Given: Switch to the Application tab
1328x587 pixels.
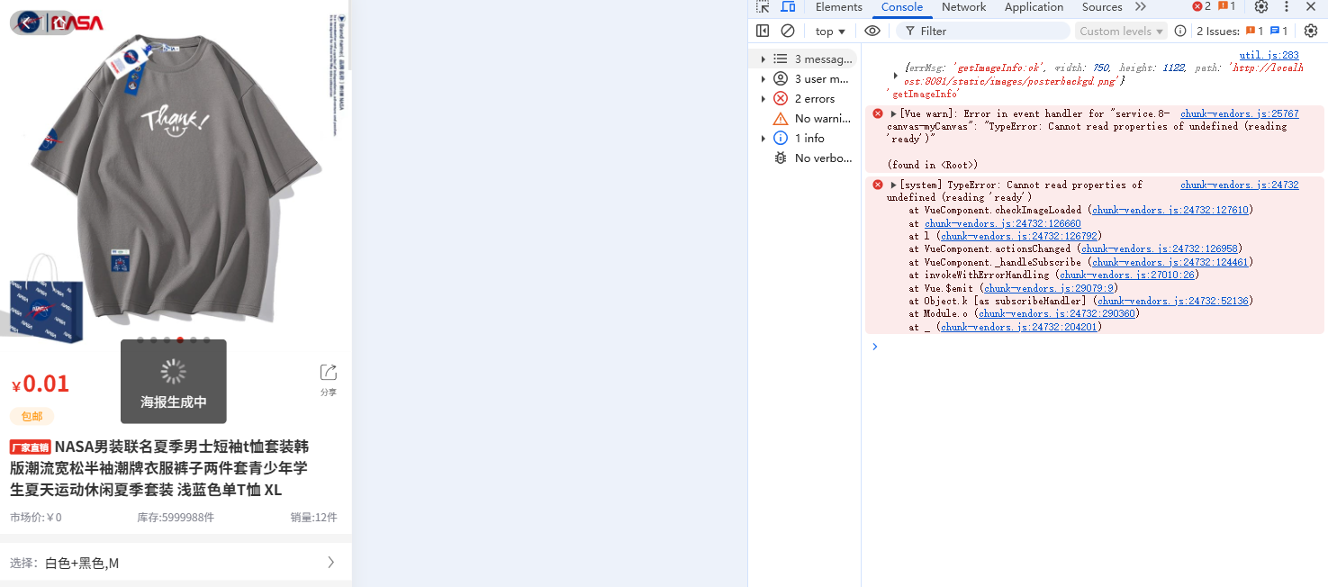Looking at the screenshot, I should (1034, 7).
